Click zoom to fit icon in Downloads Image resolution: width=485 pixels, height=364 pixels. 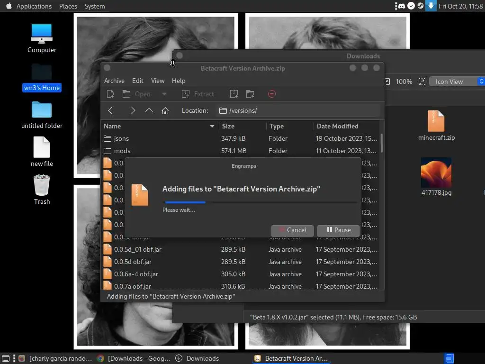tap(422, 82)
